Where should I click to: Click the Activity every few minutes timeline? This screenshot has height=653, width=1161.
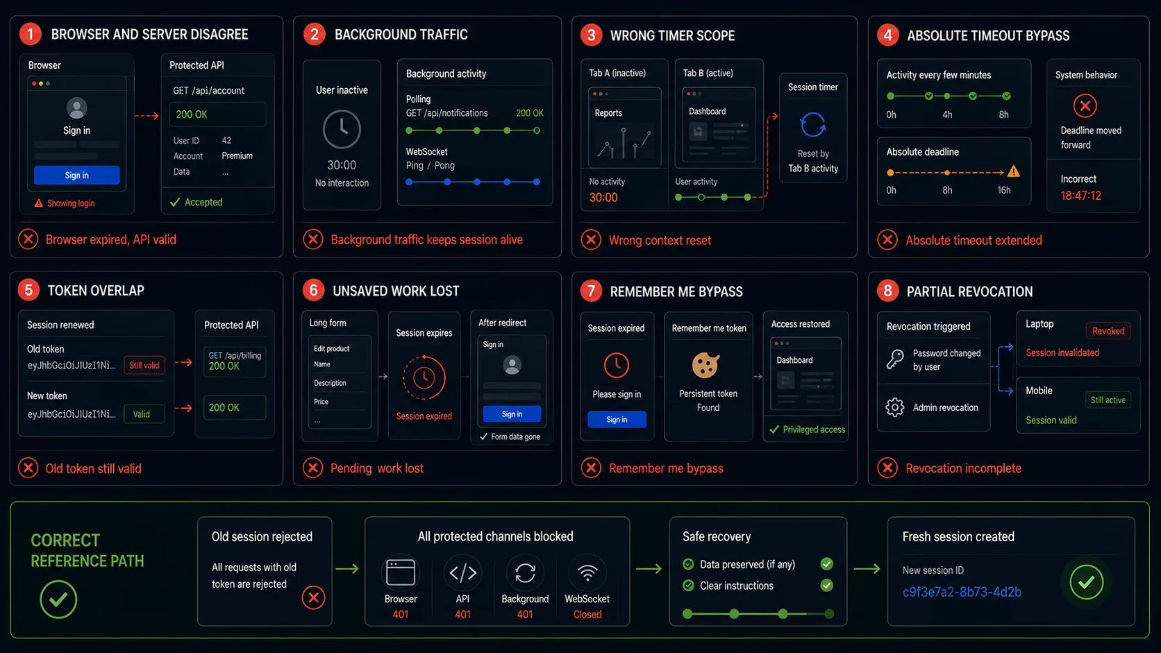[949, 96]
